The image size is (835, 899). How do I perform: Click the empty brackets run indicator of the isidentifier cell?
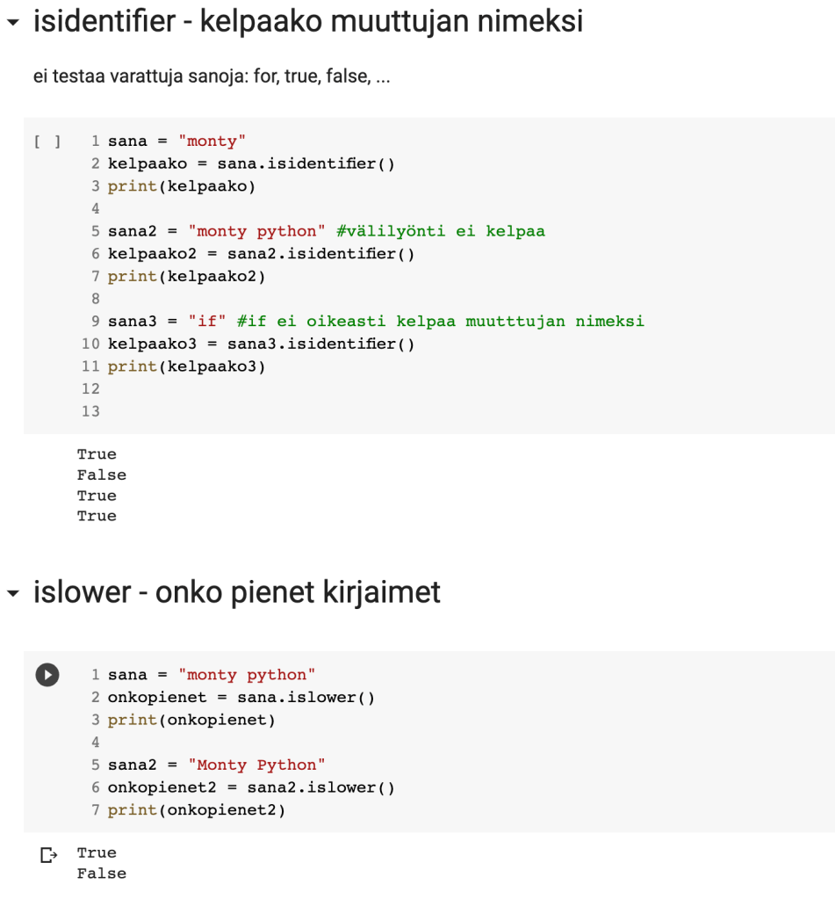[47, 141]
